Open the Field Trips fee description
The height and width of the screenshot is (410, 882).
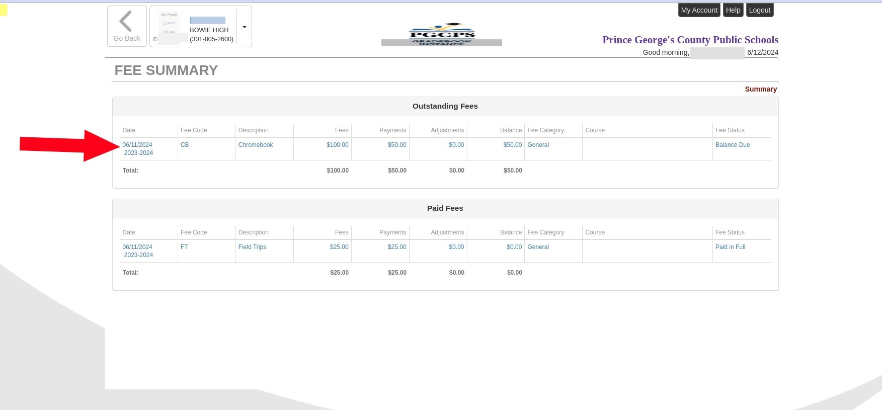252,247
